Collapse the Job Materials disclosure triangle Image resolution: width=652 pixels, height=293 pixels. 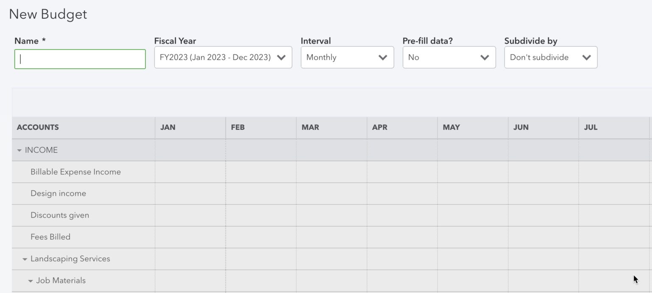point(30,280)
